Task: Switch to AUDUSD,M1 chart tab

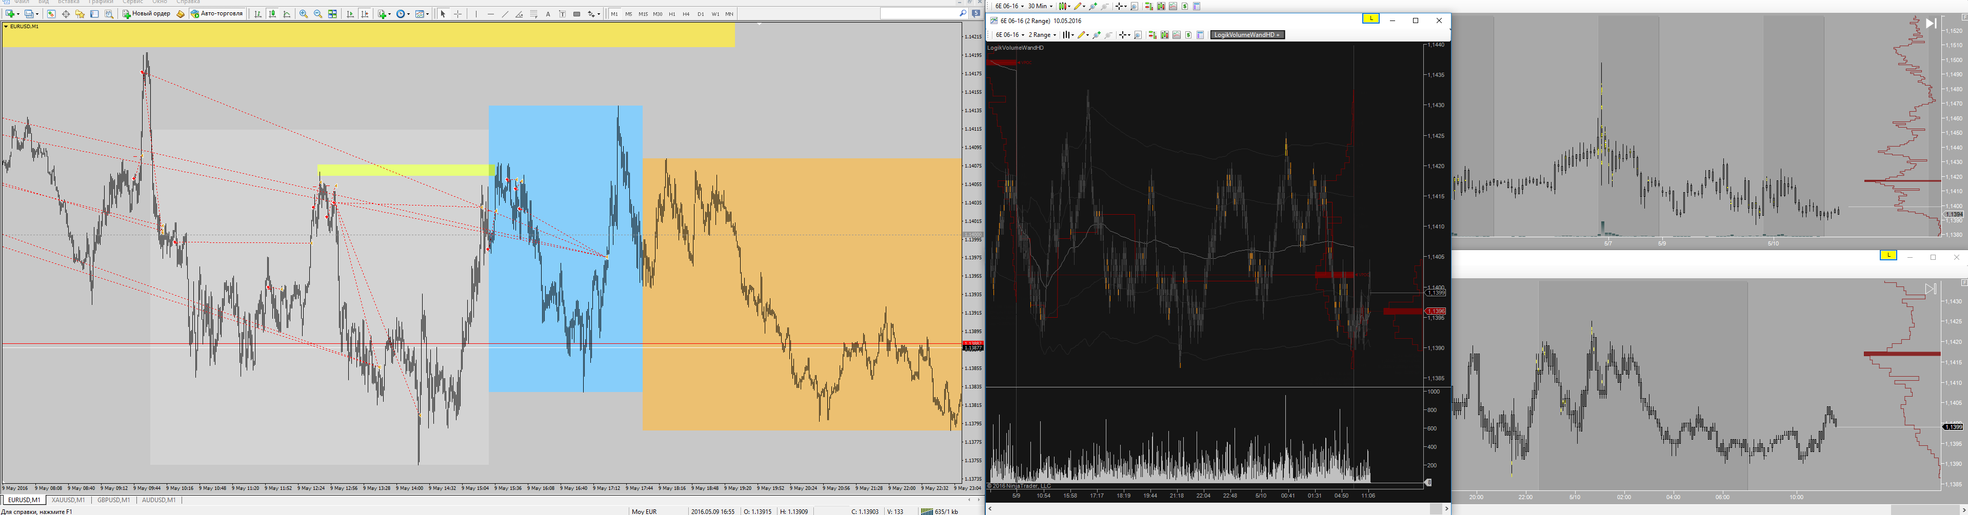Action: (159, 500)
